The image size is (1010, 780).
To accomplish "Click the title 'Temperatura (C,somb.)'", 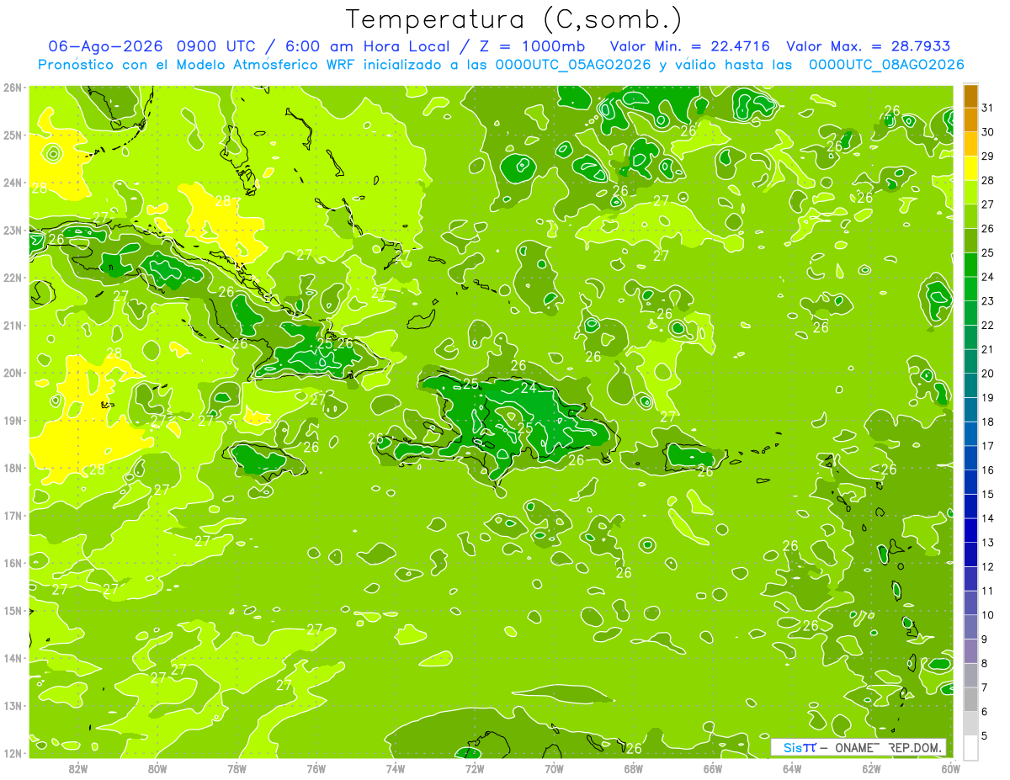I will [x=514, y=19].
